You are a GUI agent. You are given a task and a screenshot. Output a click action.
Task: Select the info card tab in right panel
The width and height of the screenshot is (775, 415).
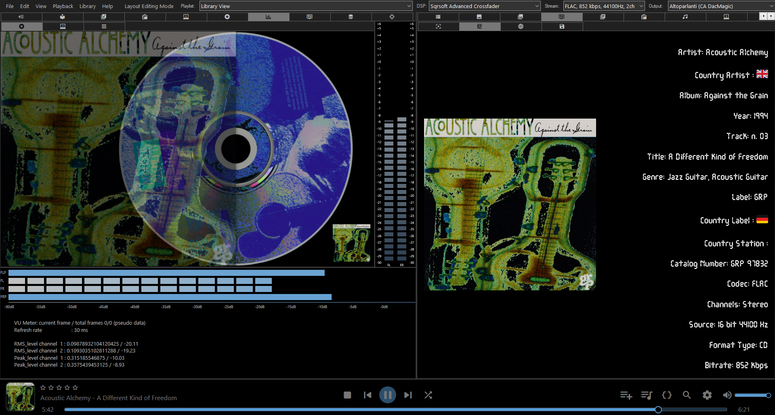tap(562, 17)
